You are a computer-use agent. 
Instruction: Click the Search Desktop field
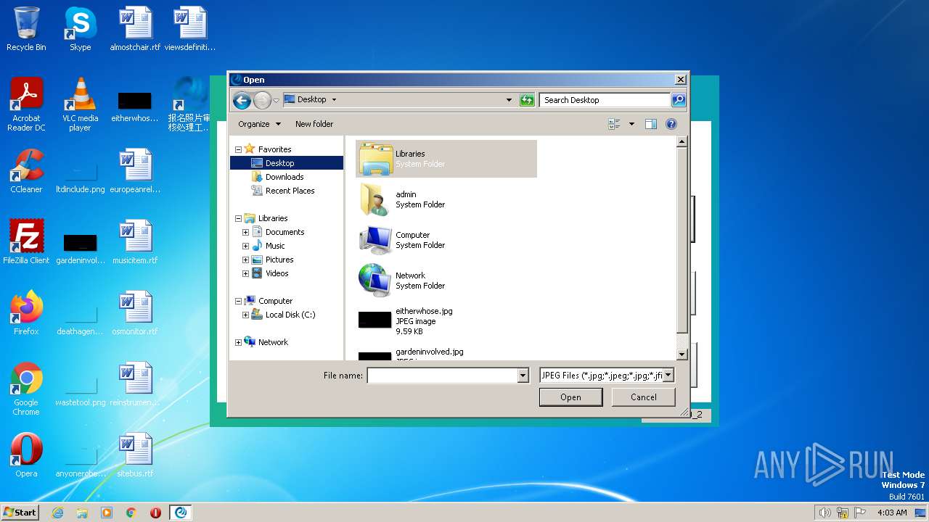pos(605,100)
